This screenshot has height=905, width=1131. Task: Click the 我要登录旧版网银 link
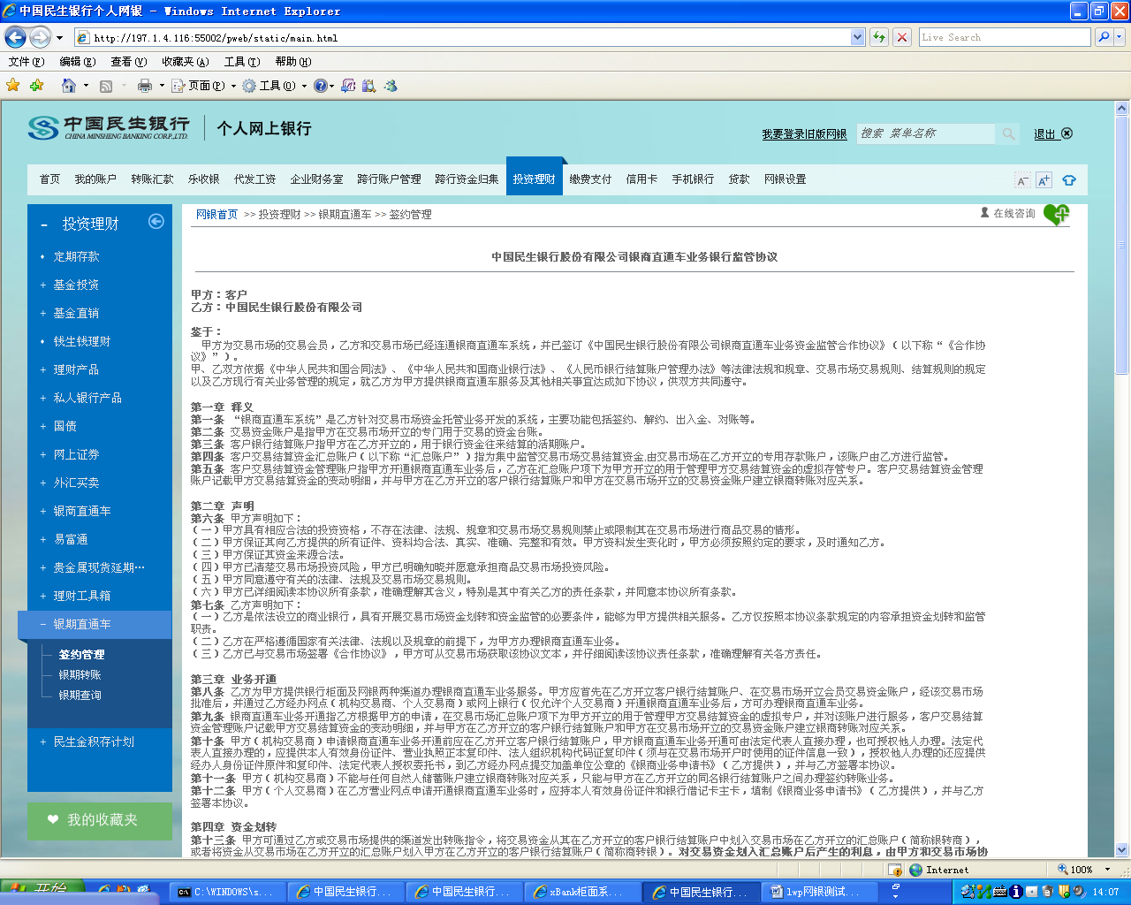[804, 134]
